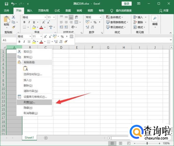Screen dimensions: 174x146
Task: Toggle Wrap Text in alignment group
Action: [x=76, y=17]
